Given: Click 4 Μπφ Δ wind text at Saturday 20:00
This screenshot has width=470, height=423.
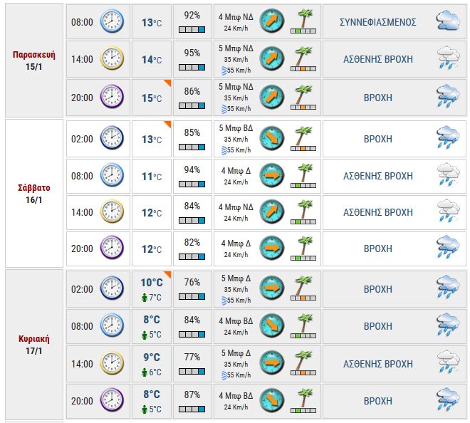Looking at the screenshot, I should (236, 243).
